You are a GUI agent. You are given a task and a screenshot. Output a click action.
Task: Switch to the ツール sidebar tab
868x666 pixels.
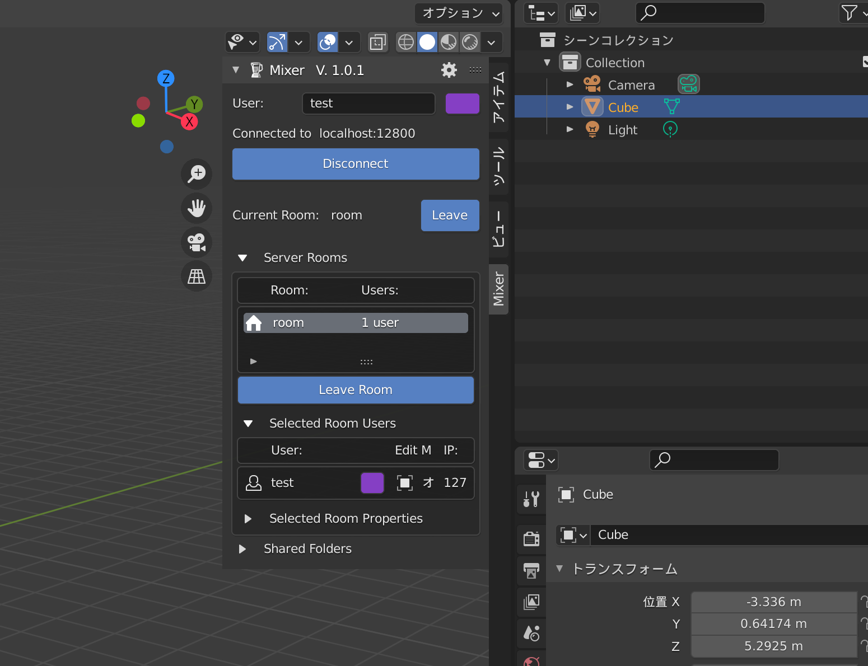tap(498, 167)
